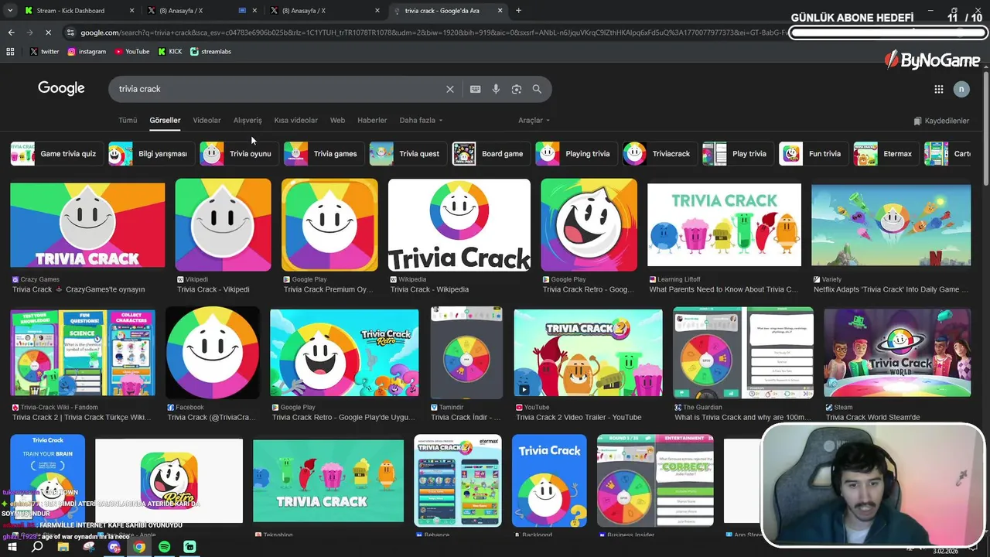
Task: Select the Trivia quest chip
Action: tap(407, 154)
